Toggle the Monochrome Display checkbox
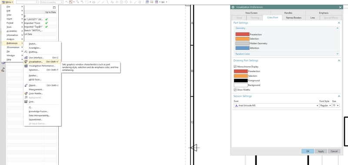348x165 pixels. pos(235,67)
